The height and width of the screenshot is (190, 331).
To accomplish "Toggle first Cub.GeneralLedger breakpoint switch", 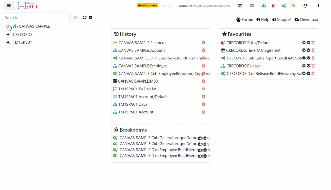I will coord(200,138).
